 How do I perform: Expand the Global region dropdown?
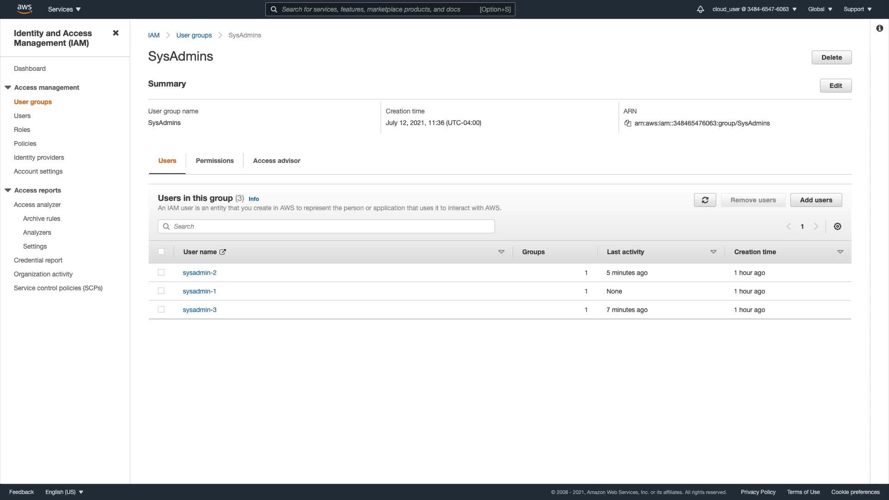[820, 9]
